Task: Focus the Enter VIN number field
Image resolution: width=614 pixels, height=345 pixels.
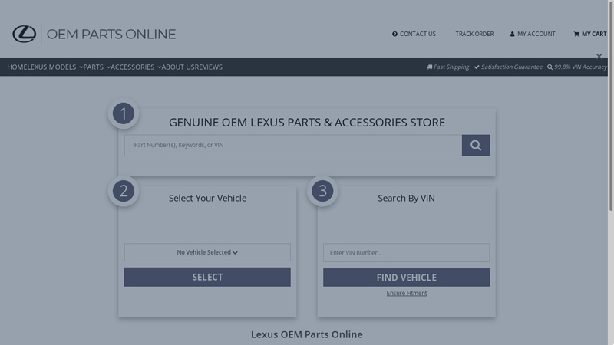Action: (406, 253)
